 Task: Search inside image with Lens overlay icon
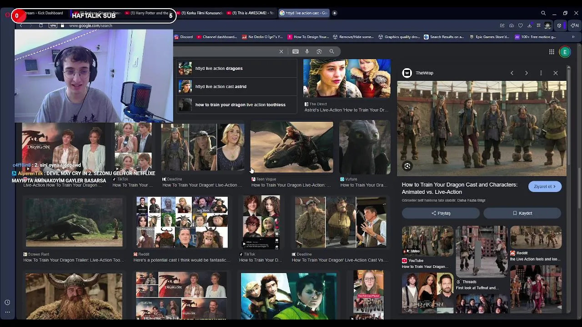coord(407,166)
